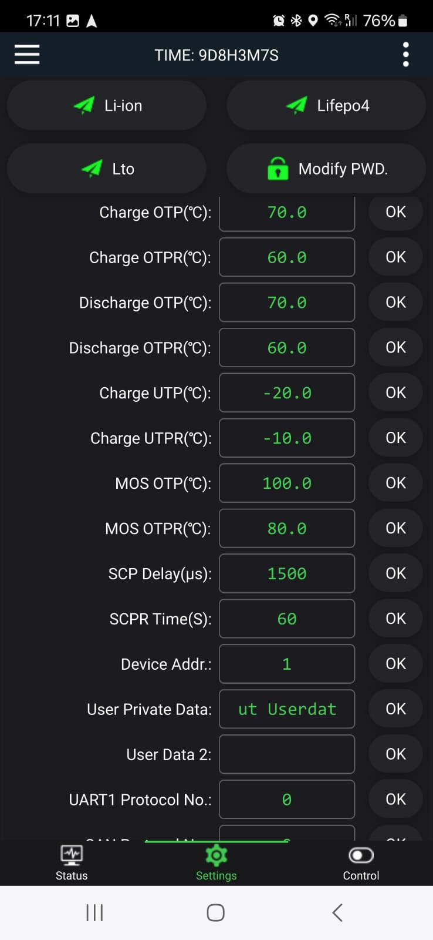Edit the Charge UTP temperature field
The image size is (433, 940).
tap(287, 393)
